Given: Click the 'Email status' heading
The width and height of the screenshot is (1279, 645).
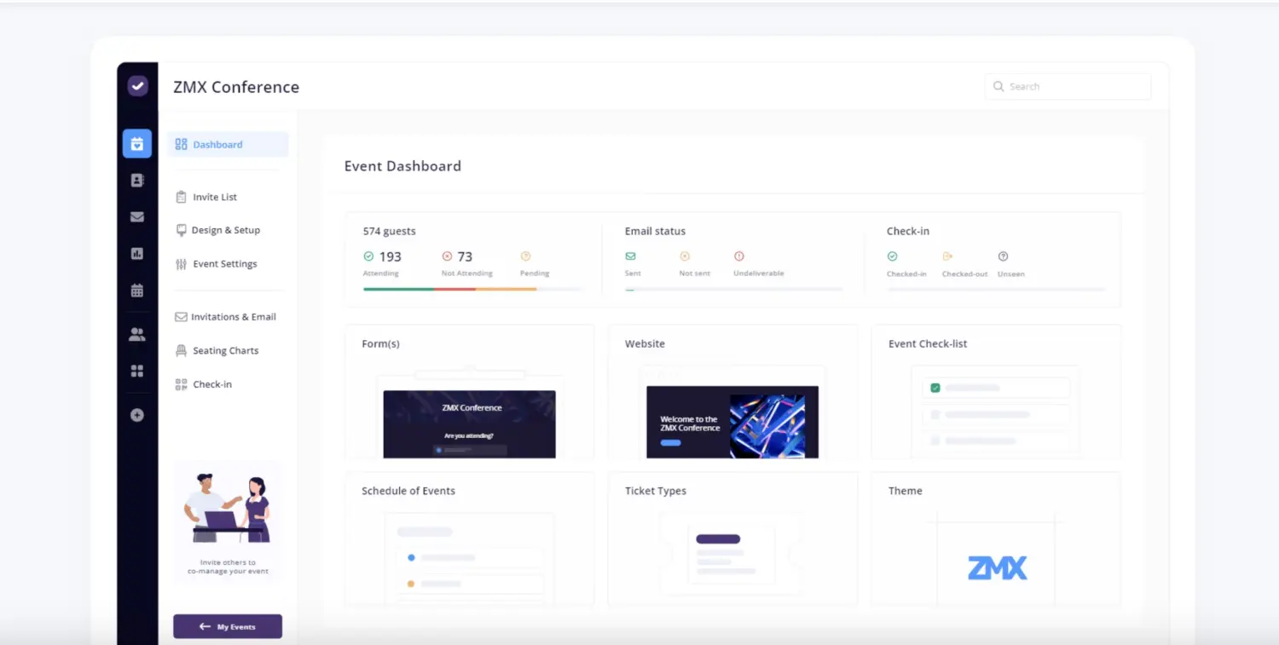Looking at the screenshot, I should [655, 231].
